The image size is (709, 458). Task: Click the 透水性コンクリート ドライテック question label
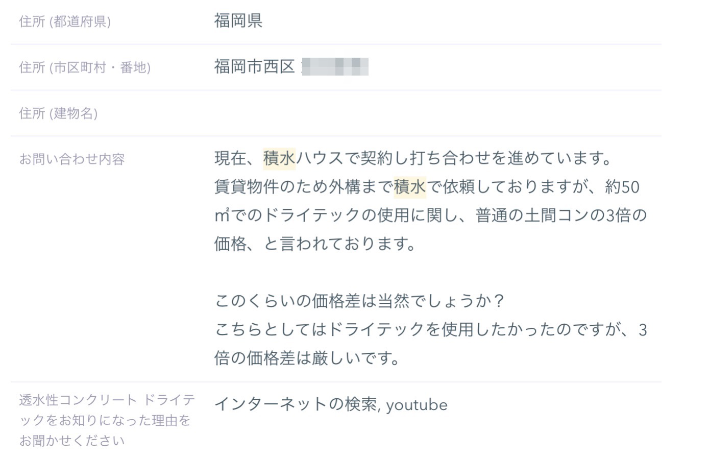point(107,420)
